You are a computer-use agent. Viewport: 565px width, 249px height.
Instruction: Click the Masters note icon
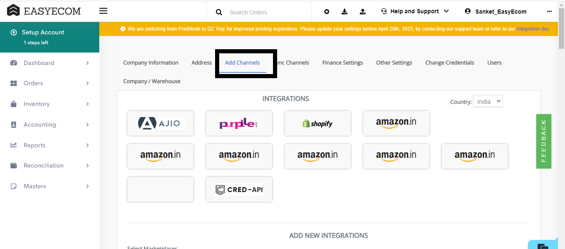pos(14,186)
